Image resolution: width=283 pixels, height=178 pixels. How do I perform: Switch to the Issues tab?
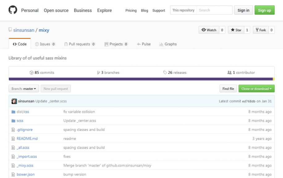[45, 44]
